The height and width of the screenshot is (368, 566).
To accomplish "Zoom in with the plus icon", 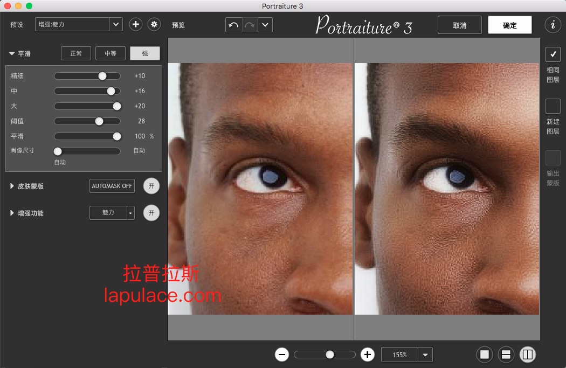I will point(368,355).
